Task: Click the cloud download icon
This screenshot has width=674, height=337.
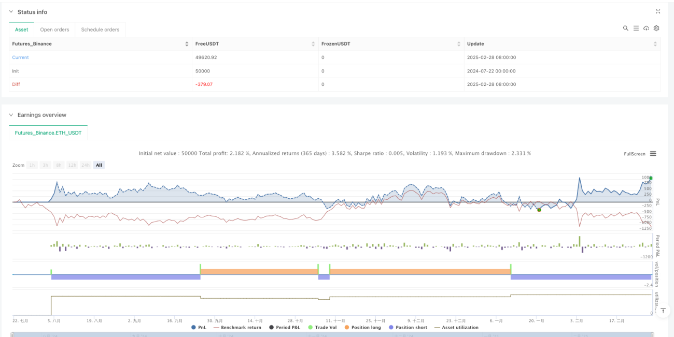Action: [x=647, y=28]
